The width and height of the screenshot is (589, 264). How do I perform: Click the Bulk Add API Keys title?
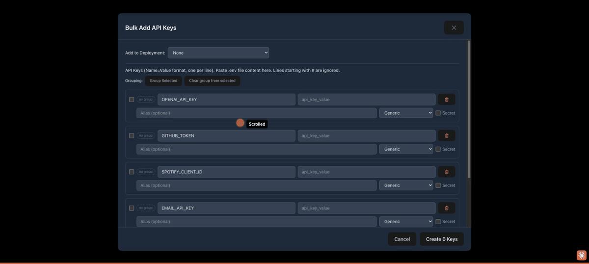(151, 28)
